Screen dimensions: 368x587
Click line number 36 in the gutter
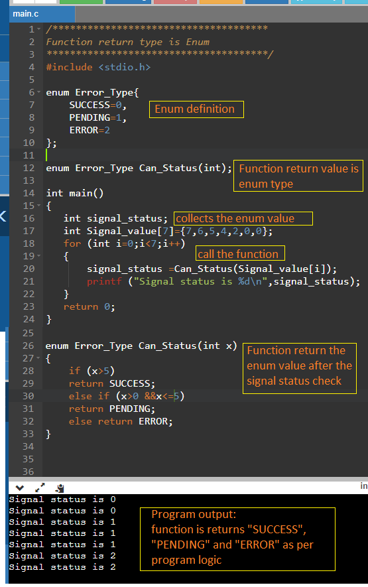coord(28,472)
